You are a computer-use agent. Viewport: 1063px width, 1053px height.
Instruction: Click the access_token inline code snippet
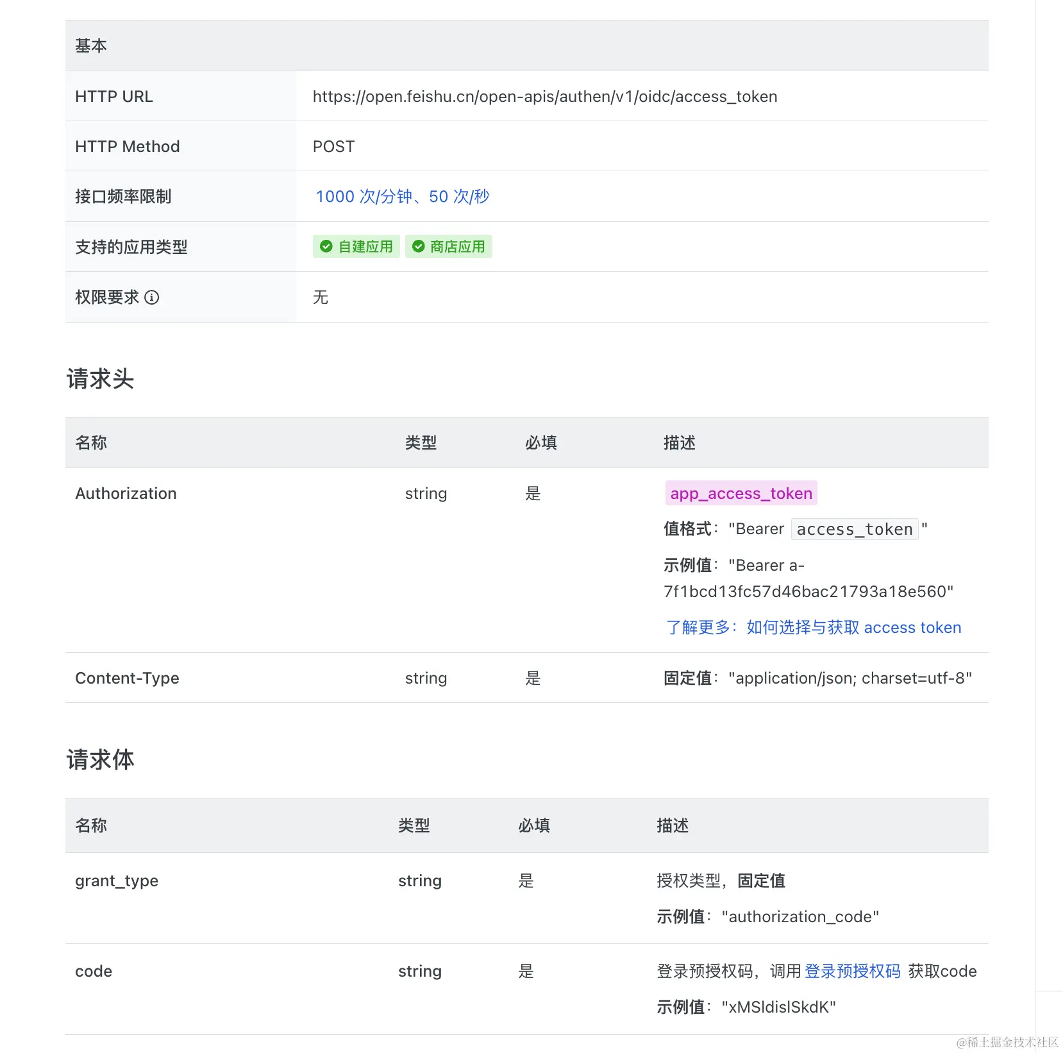855,529
